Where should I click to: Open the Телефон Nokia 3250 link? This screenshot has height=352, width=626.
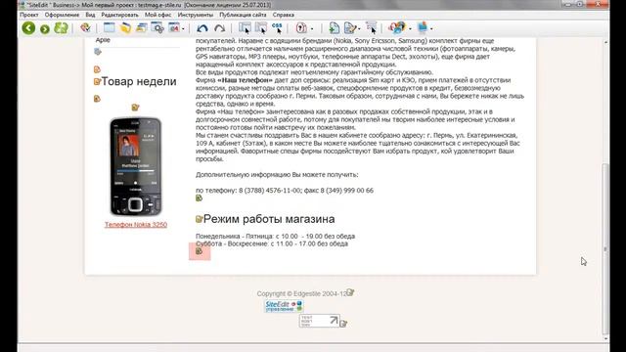click(x=136, y=224)
